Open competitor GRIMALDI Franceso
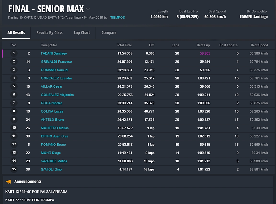Viewport: 276px width, 204px height. point(56,62)
